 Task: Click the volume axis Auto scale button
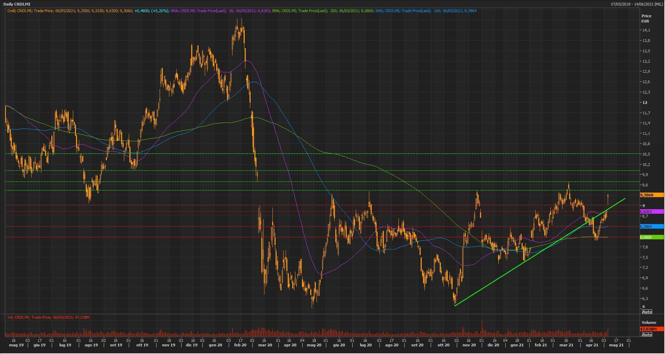(647, 335)
